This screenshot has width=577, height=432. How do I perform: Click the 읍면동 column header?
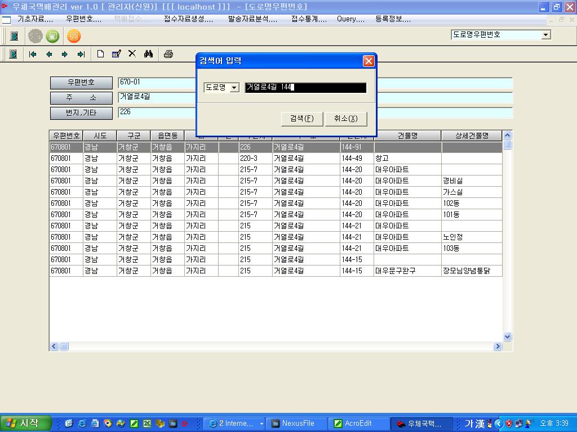point(167,136)
